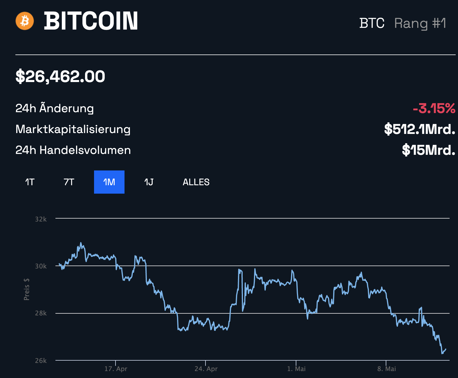Screen dimensions: 458x378
Task: Click the Marktkapitalisierung label
Action: (73, 129)
